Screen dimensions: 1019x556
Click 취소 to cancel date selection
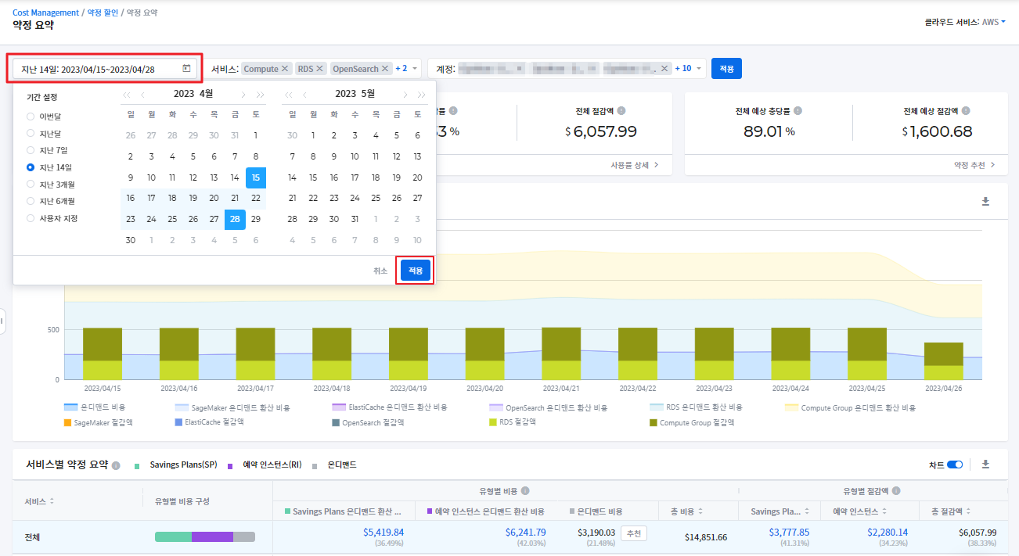pos(380,271)
